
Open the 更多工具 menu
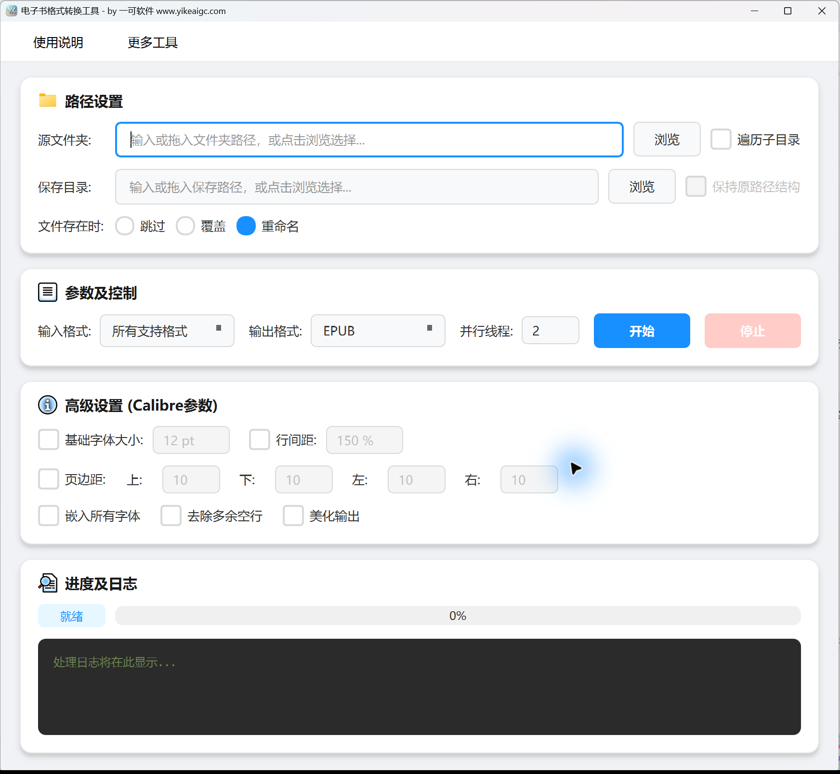click(153, 42)
